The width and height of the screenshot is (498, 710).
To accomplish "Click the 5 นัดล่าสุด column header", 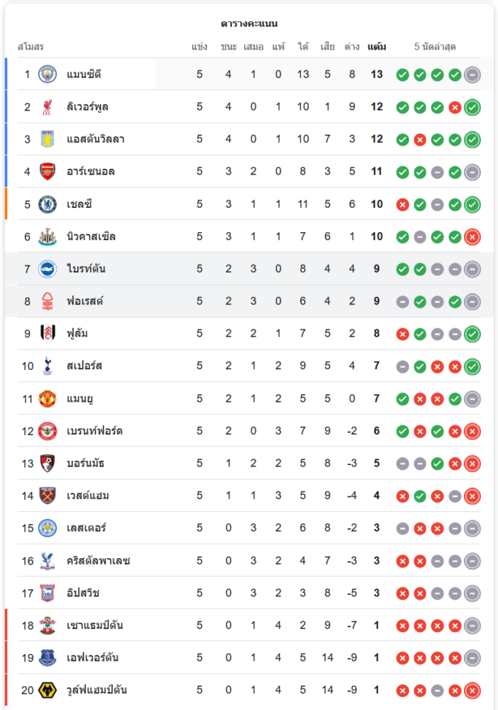I will pyautogui.click(x=435, y=47).
